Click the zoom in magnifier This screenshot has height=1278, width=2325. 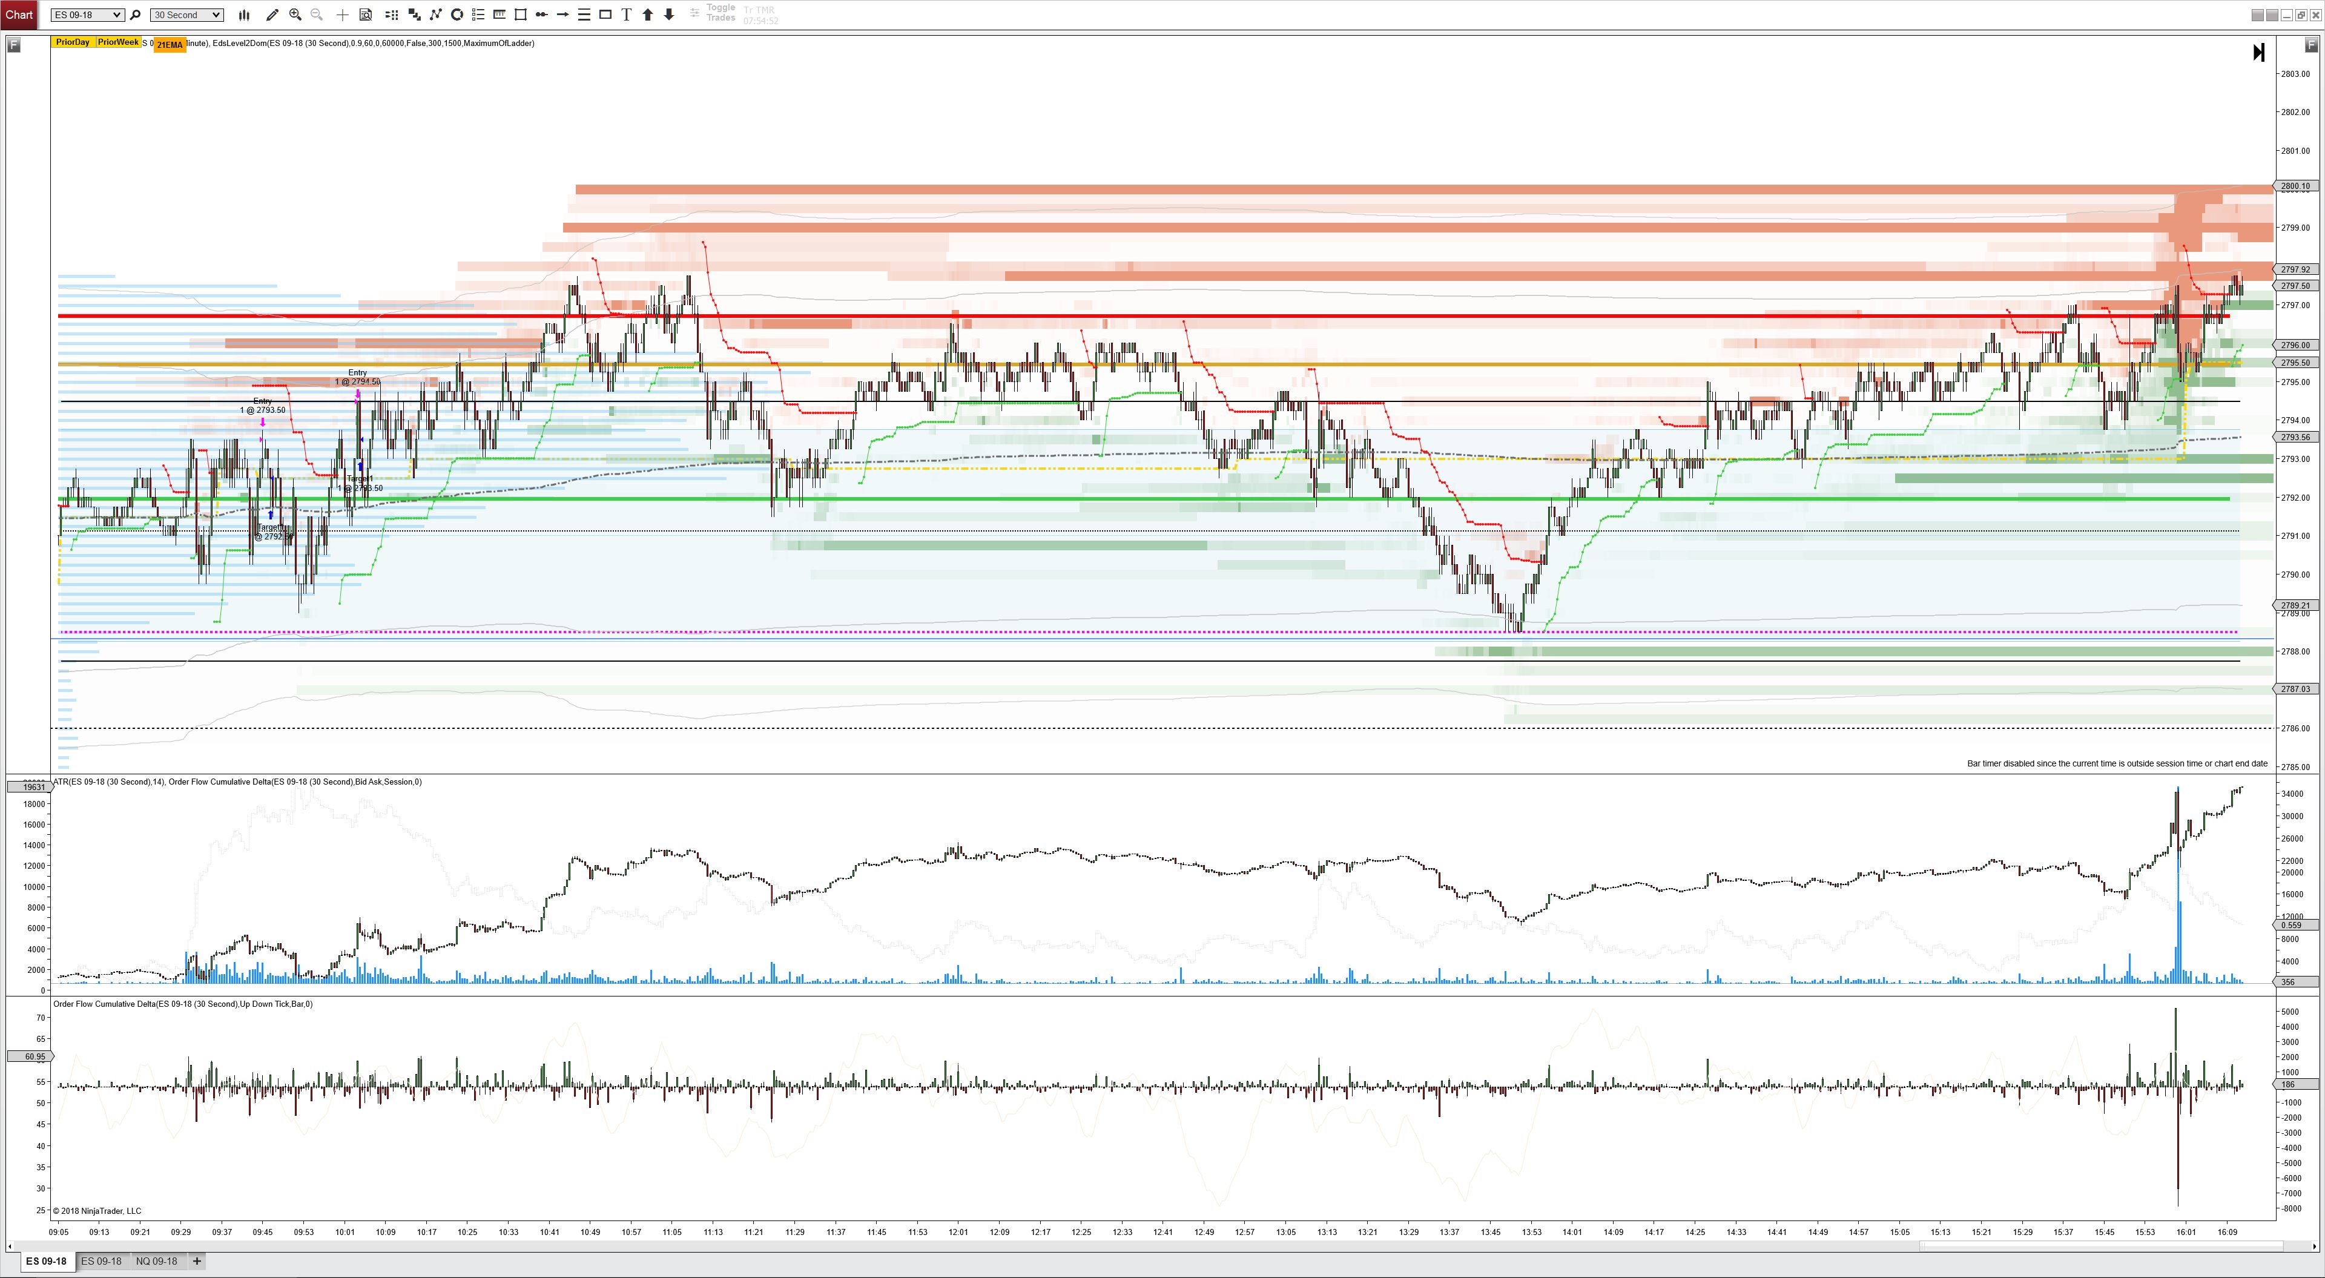pyautogui.click(x=295, y=15)
